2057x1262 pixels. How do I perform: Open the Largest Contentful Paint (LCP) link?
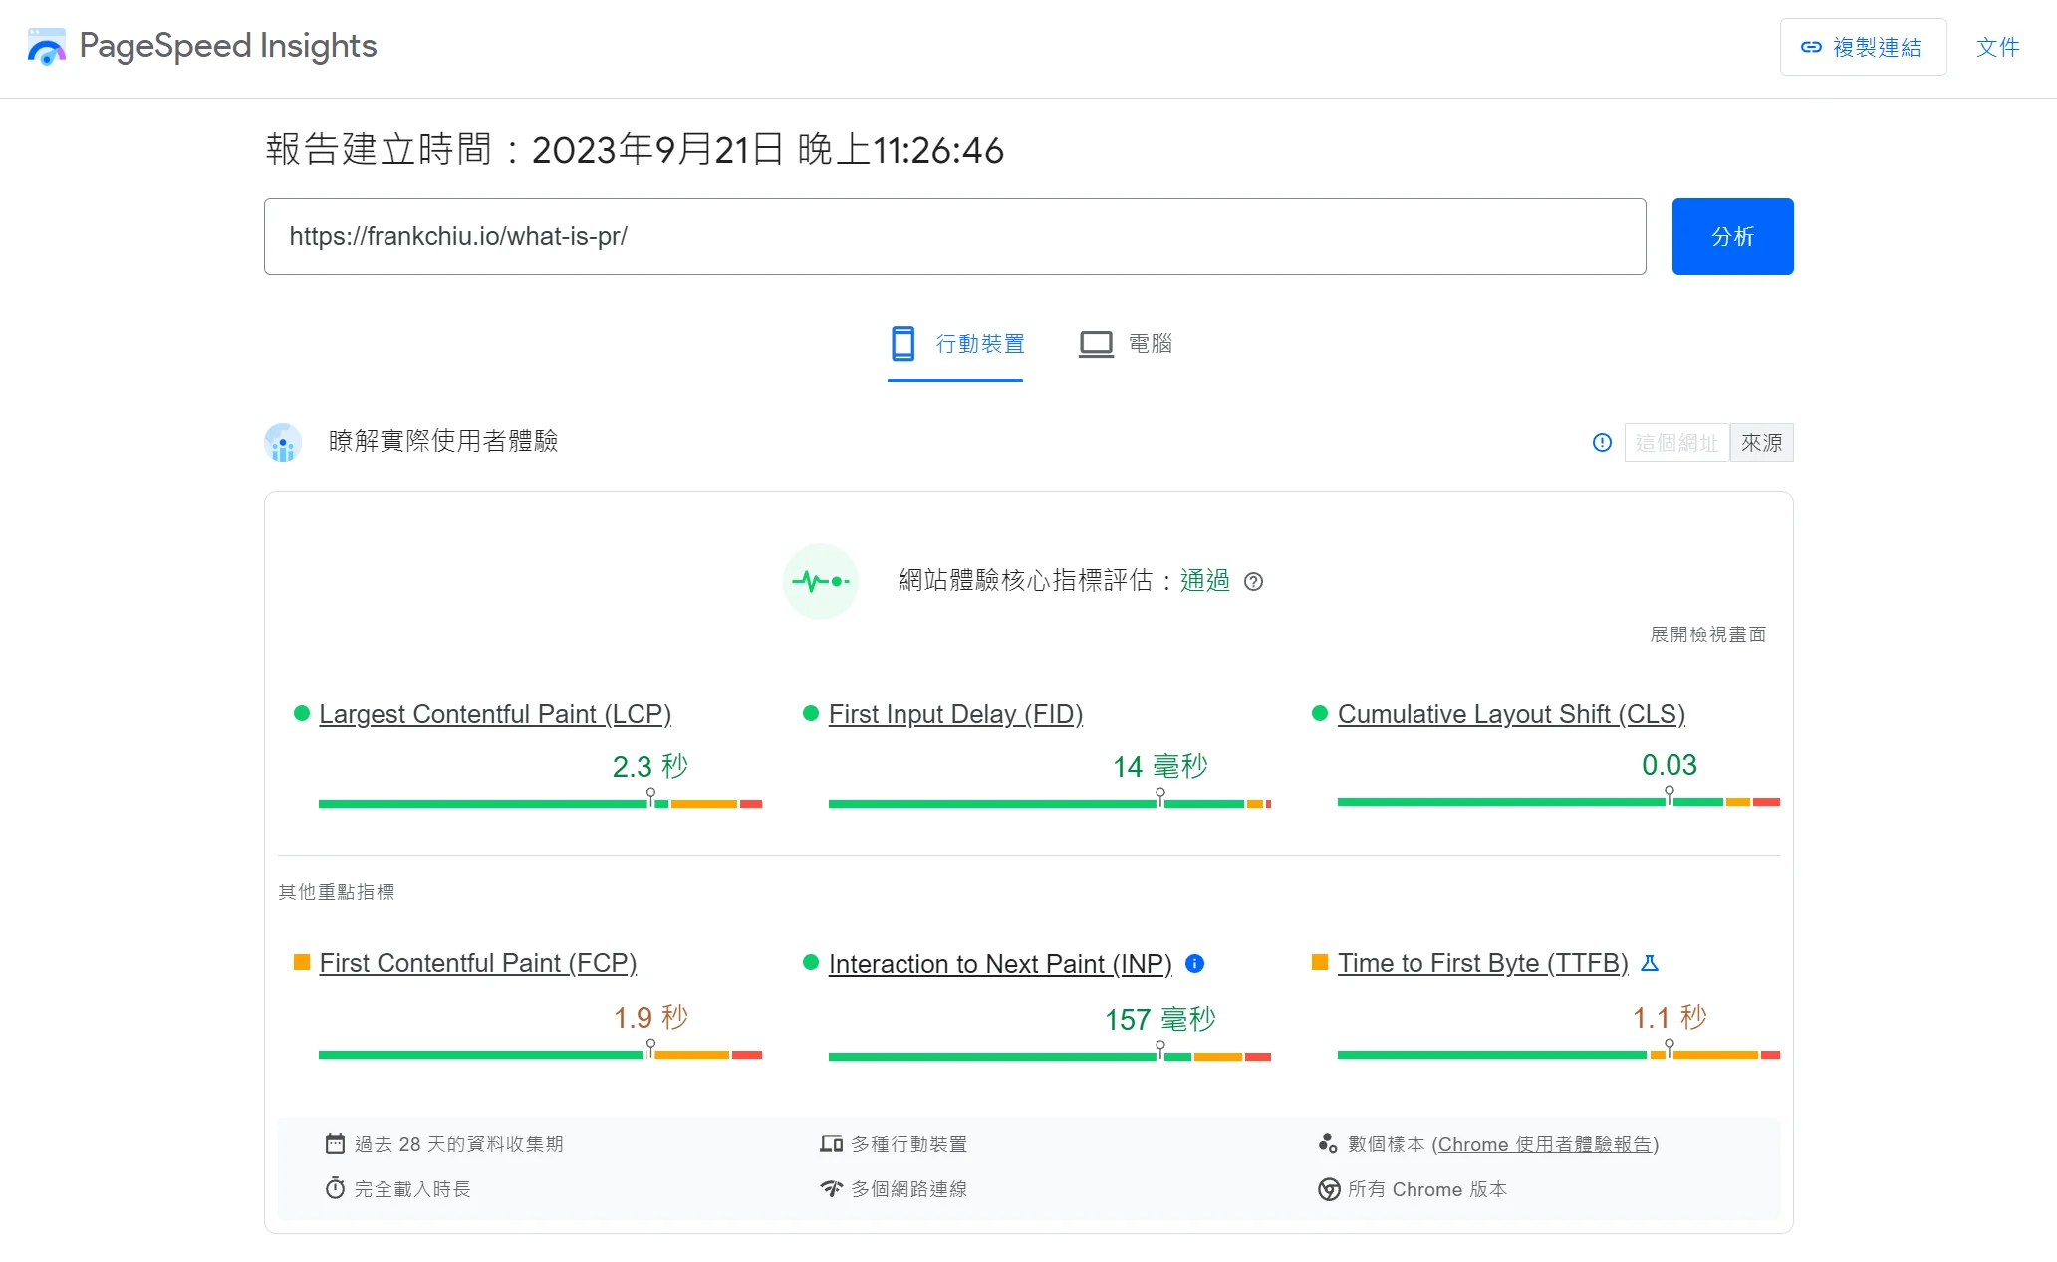click(x=495, y=713)
